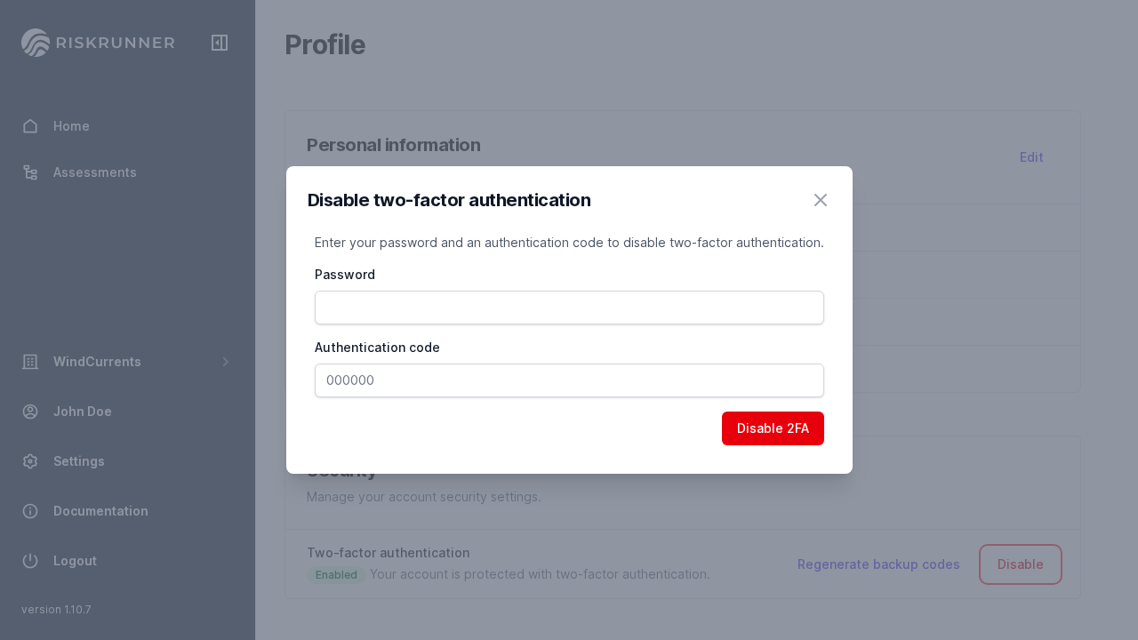Click Edit for Personal information

[1031, 157]
